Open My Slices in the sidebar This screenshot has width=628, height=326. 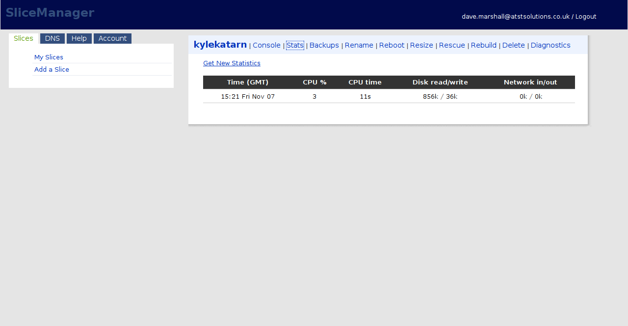coord(49,57)
